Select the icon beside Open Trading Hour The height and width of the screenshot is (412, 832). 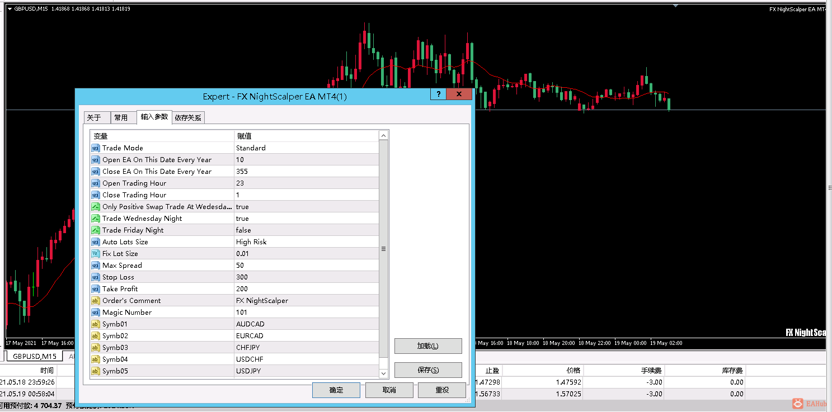click(96, 183)
